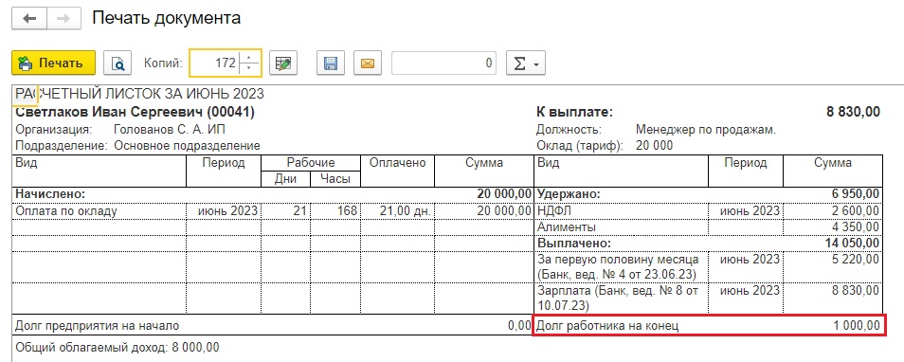Image resolution: width=904 pixels, height=362 pixels.
Task: Send document by email envelope icon
Action: pyautogui.click(x=368, y=63)
